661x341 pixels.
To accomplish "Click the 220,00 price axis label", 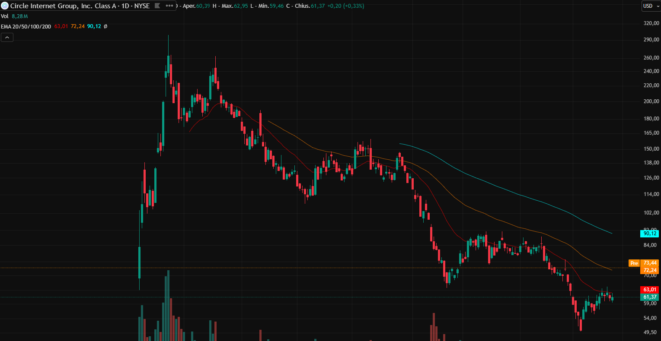I will pyautogui.click(x=651, y=85).
